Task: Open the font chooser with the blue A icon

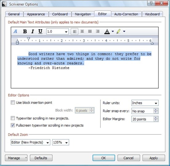Action: 15,31
